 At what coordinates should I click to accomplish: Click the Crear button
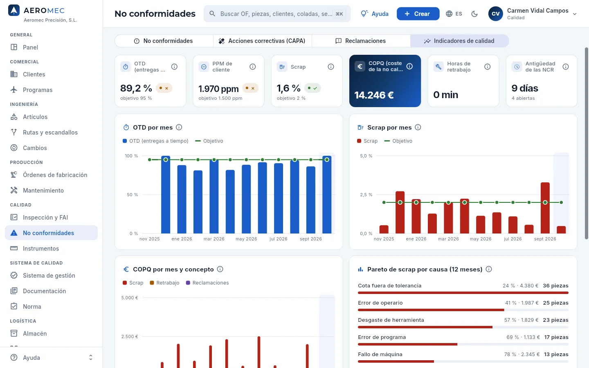(418, 14)
